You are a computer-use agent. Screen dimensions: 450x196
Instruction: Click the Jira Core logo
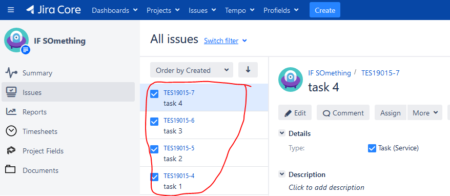pyautogui.click(x=53, y=10)
